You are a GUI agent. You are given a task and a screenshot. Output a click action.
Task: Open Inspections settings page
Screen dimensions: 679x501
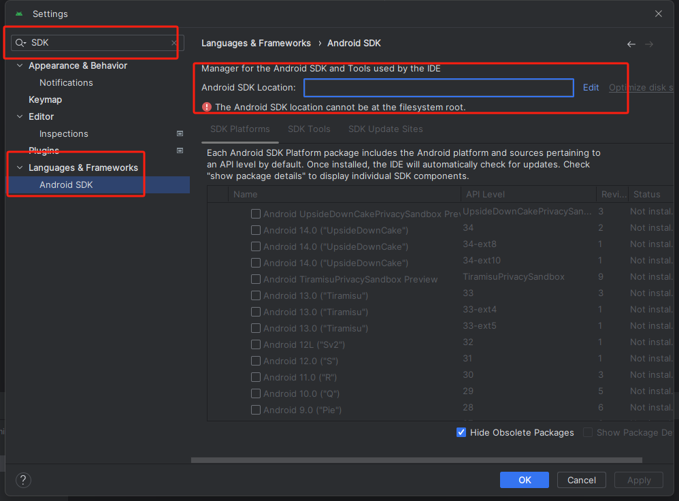(64, 133)
